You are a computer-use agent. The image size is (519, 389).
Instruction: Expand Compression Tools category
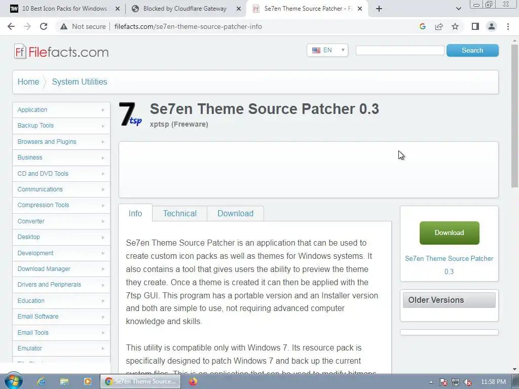click(x=61, y=205)
